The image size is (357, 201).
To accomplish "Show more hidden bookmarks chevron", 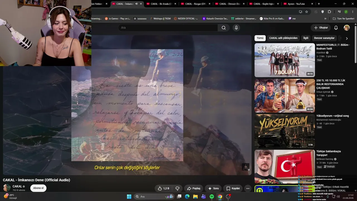I will (x=325, y=19).
